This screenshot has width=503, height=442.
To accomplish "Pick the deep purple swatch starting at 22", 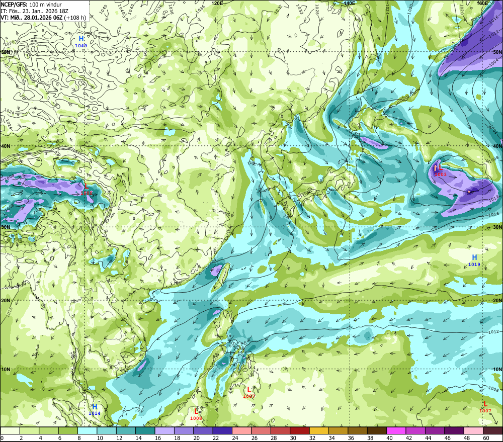I will point(222,430).
